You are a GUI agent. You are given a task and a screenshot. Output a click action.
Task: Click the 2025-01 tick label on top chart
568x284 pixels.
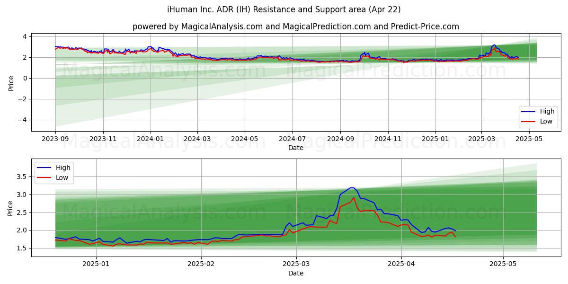click(x=435, y=139)
